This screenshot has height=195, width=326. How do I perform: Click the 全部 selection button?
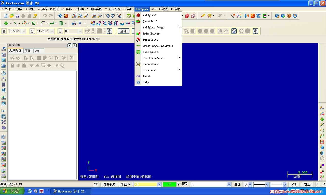[x=123, y=31]
